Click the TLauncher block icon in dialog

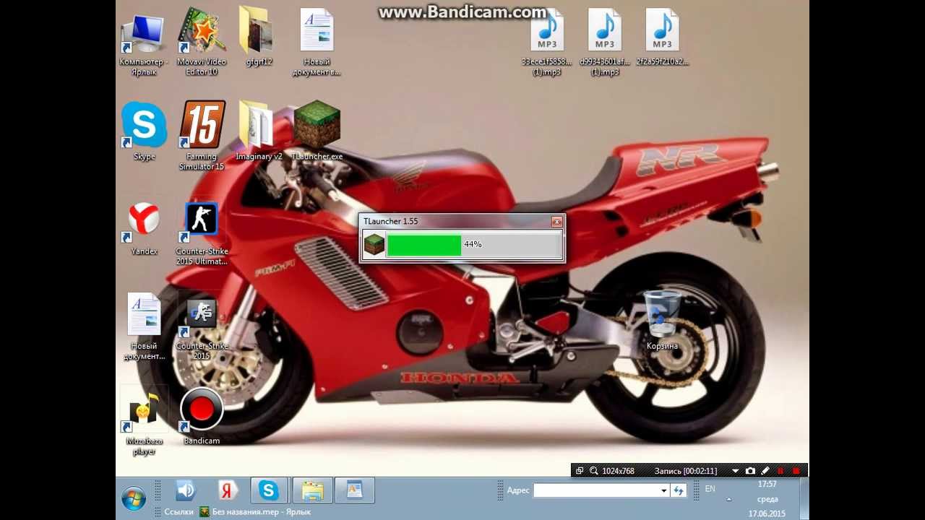[374, 245]
